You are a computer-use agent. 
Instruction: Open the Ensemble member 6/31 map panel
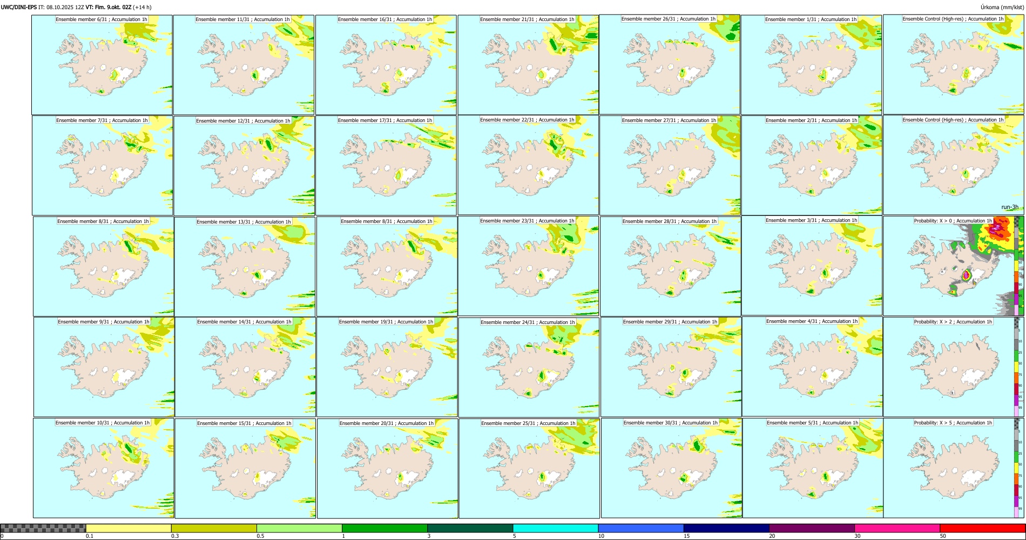pos(102,65)
